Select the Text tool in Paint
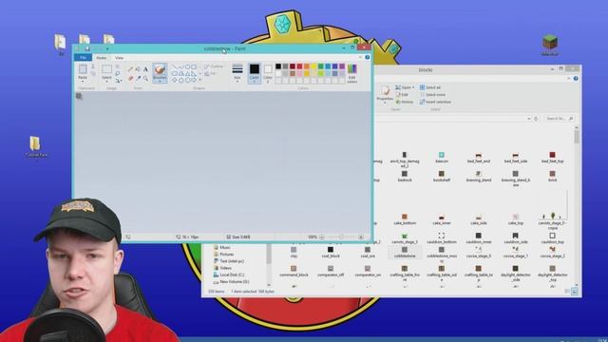Screen dimensions: 608x342 tap(145, 69)
